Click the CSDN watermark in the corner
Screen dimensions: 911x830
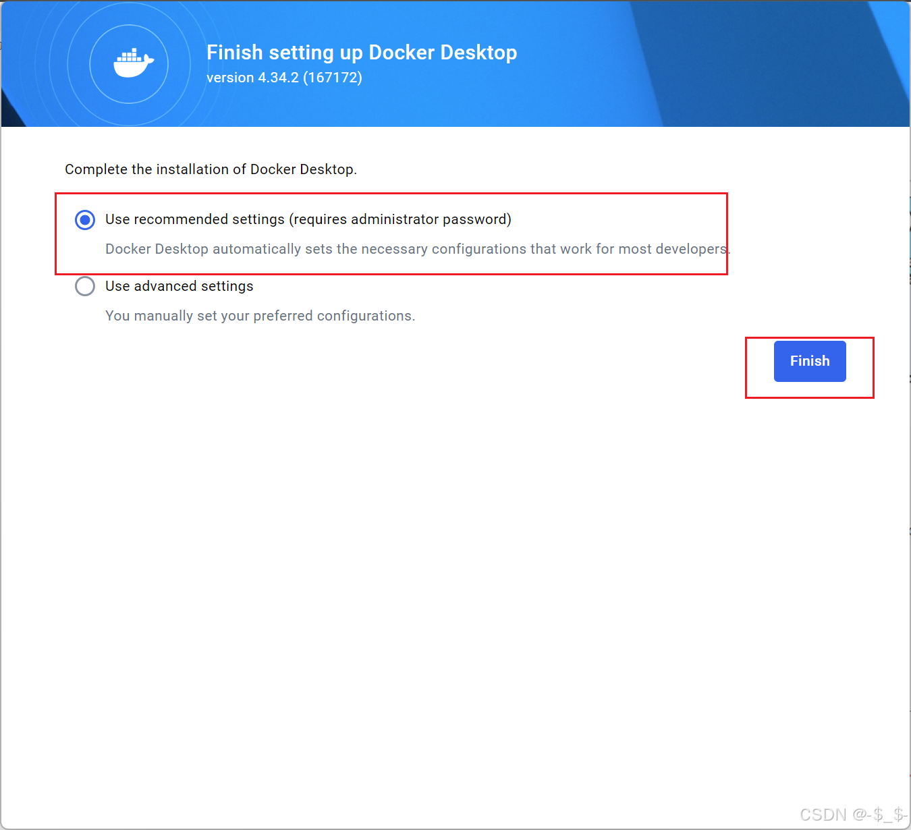point(854,814)
